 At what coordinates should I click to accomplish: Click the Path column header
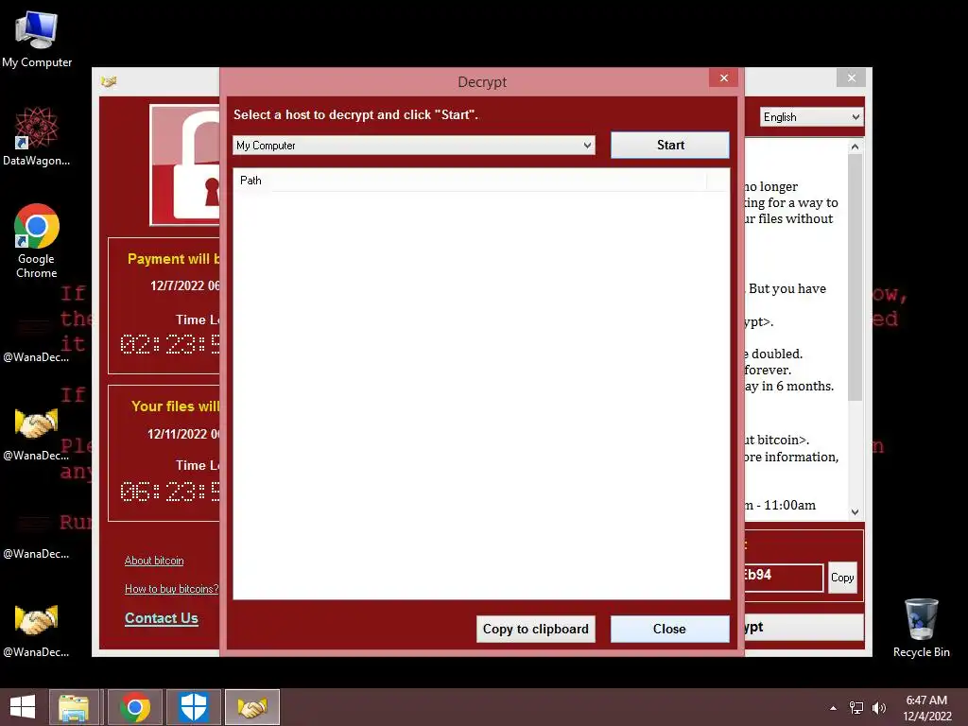tap(469, 181)
